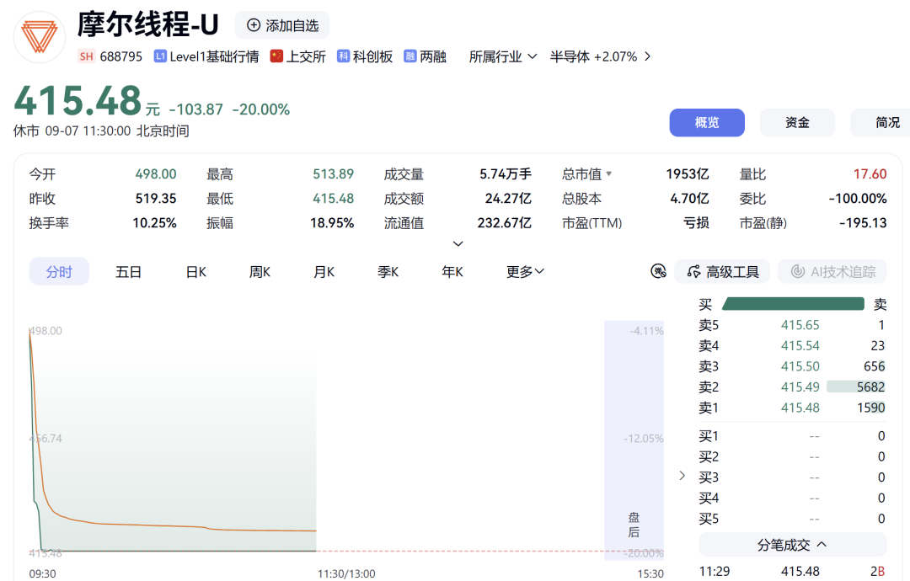Click the 换手率 value 10.25%
Viewport: 910px width, 581px height.
tap(154, 223)
